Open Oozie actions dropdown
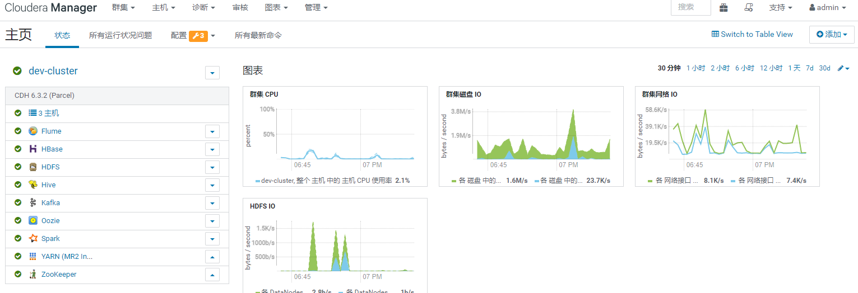 click(x=212, y=221)
